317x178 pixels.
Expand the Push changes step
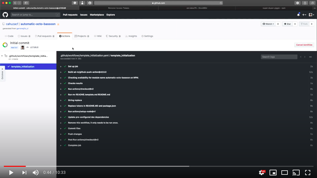click(x=61, y=134)
